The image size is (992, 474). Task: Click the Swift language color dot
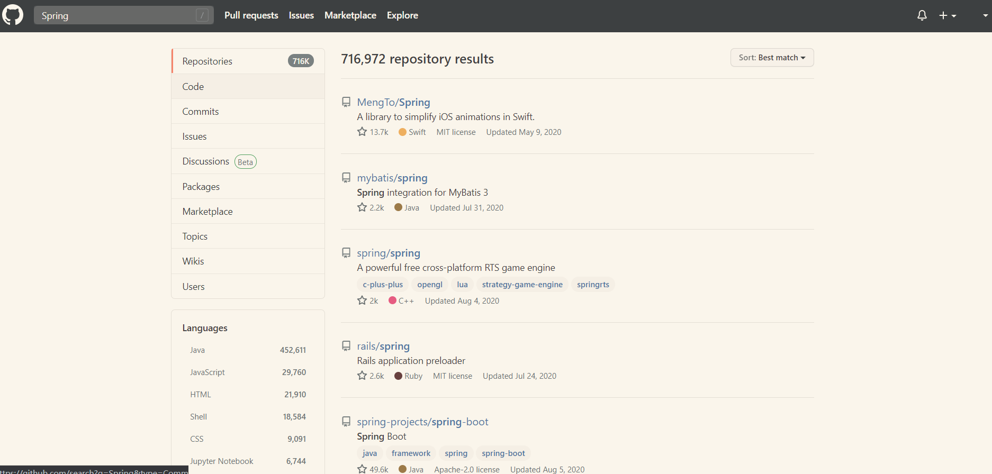(x=402, y=132)
